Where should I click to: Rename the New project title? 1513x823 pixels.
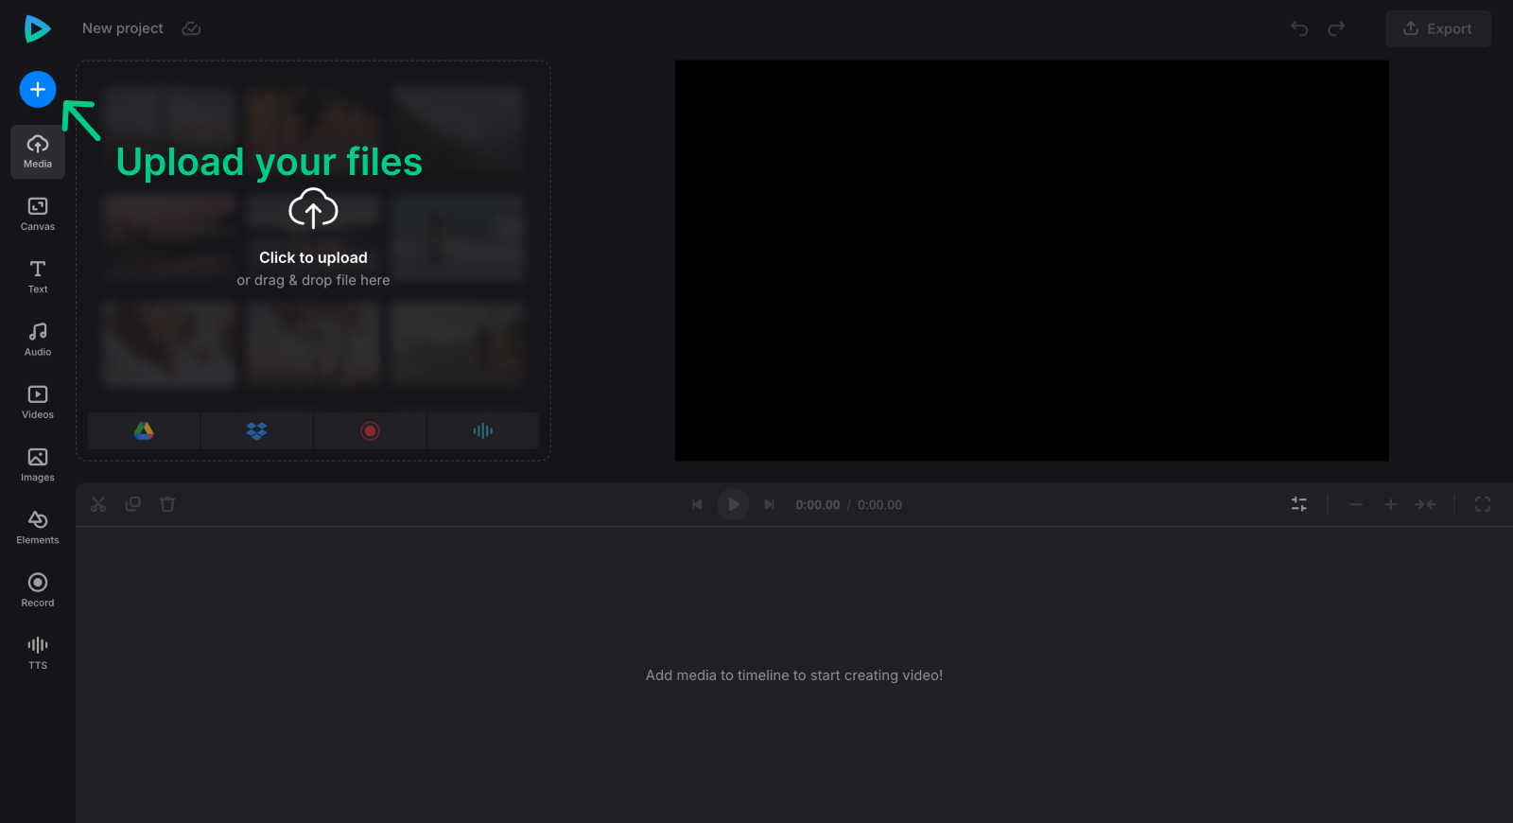point(123,28)
